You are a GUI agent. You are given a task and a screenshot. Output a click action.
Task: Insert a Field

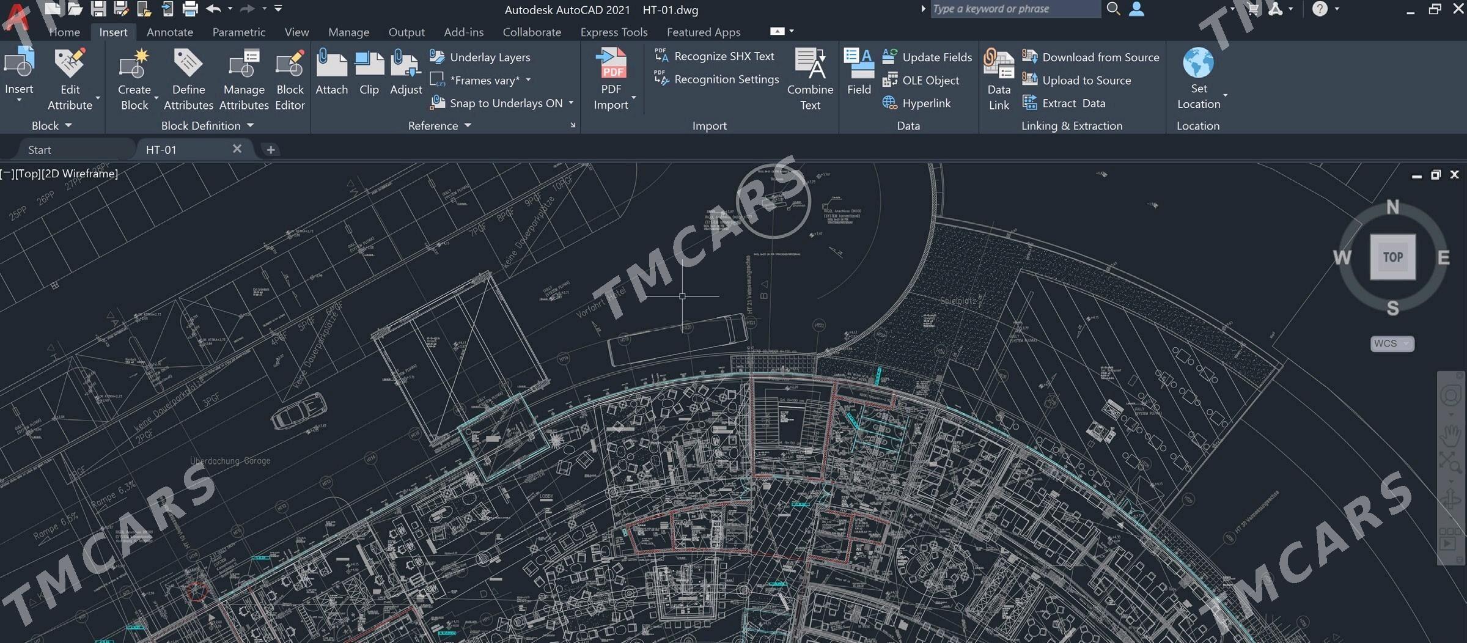pyautogui.click(x=859, y=72)
